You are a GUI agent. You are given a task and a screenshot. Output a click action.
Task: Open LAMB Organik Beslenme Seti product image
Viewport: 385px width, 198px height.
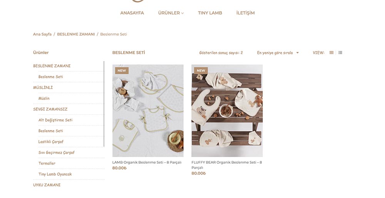coord(148,111)
